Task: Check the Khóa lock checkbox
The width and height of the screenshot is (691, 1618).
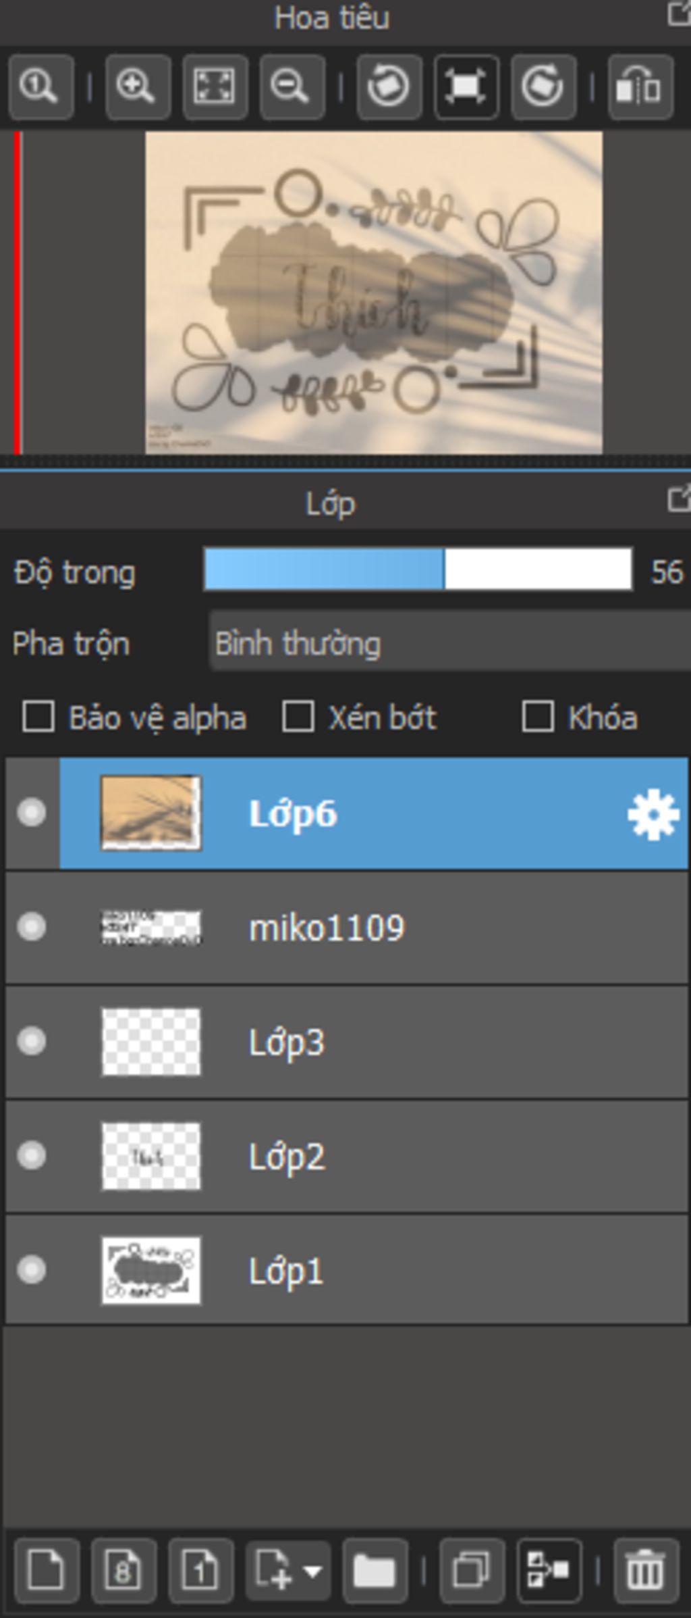Action: coord(538,716)
